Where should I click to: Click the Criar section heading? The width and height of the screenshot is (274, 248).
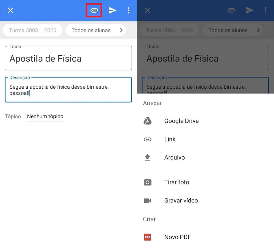pyautogui.click(x=149, y=219)
